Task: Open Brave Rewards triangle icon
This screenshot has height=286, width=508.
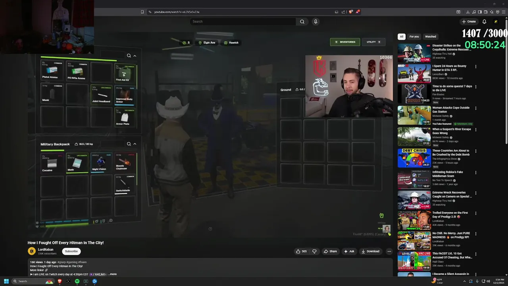Action: (358, 12)
